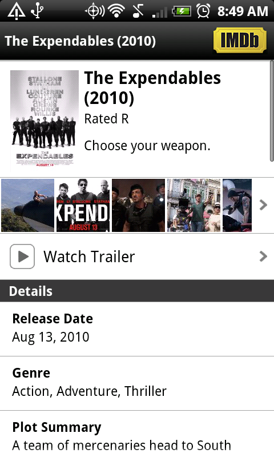Tap the play icon beside Watch Trailer
This screenshot has width=274, height=457.
click(22, 256)
